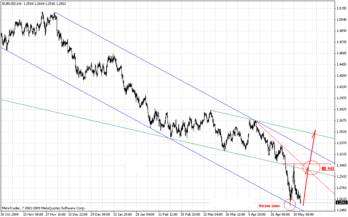Click the 13 Jan 20:00 time label
This screenshot has height=217, width=348.
click(123, 214)
